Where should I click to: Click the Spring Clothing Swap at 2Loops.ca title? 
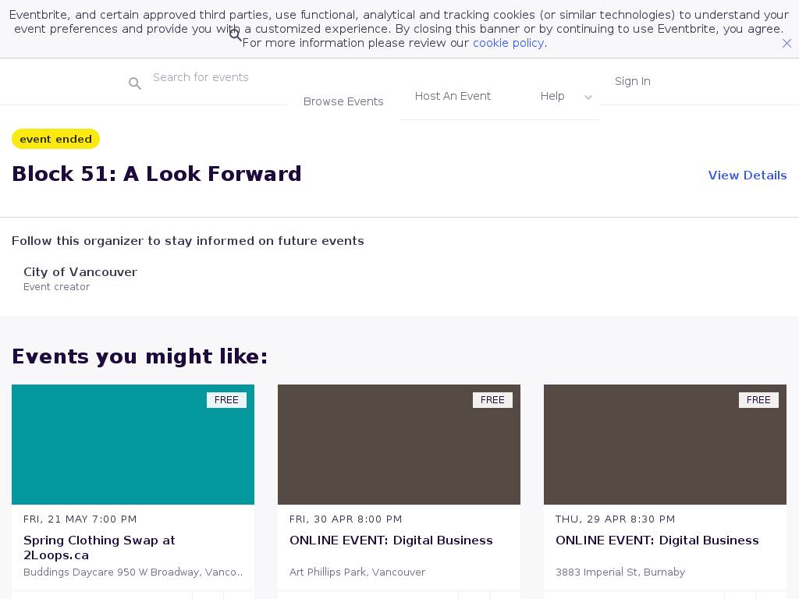coord(99,548)
